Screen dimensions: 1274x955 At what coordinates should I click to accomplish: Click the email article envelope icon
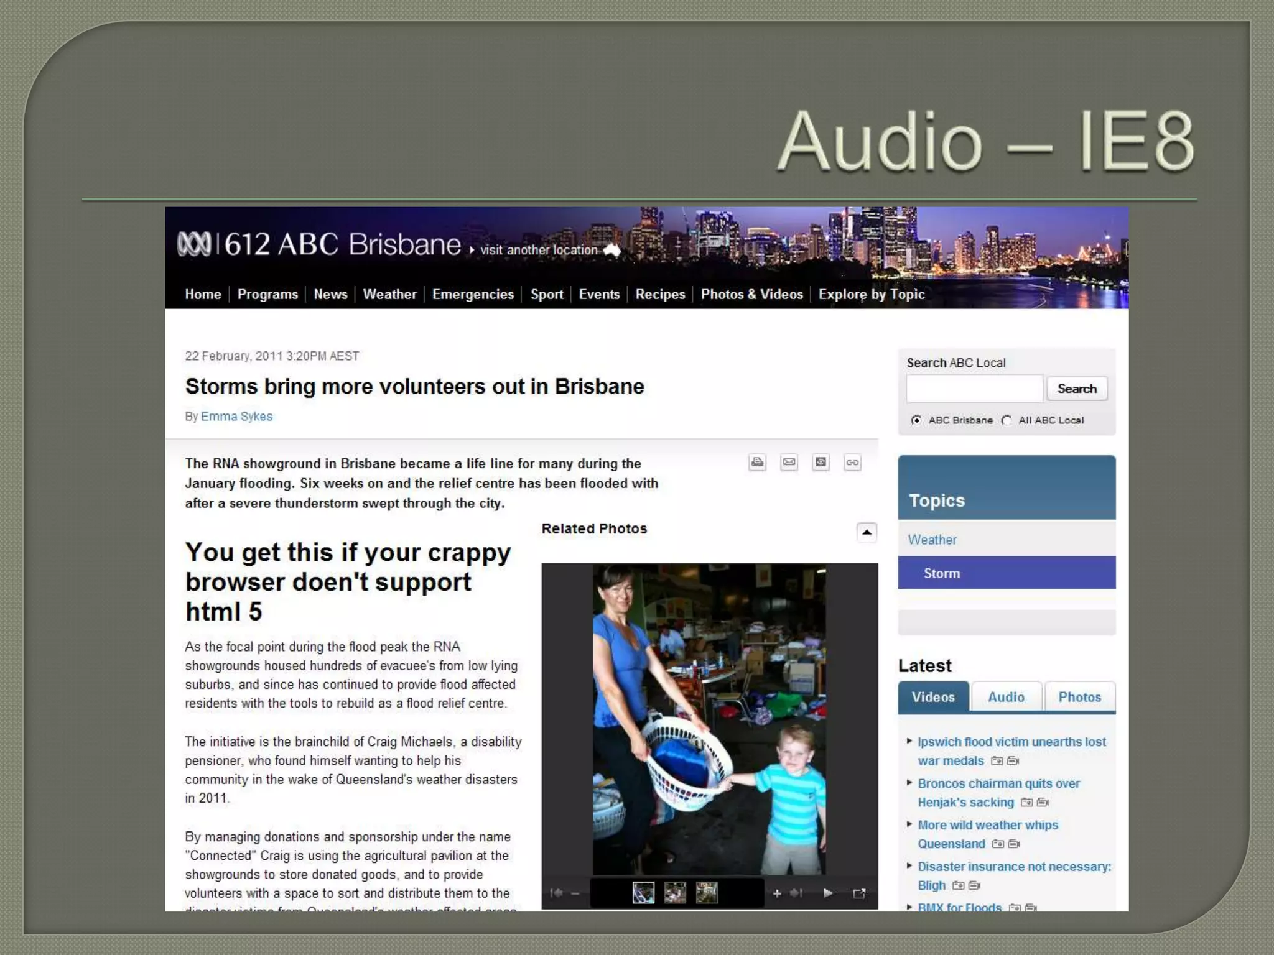point(789,462)
